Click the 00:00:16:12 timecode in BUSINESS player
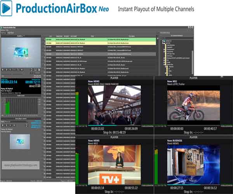Screen dimensions: 233x194 pyautogui.click(x=210, y=188)
